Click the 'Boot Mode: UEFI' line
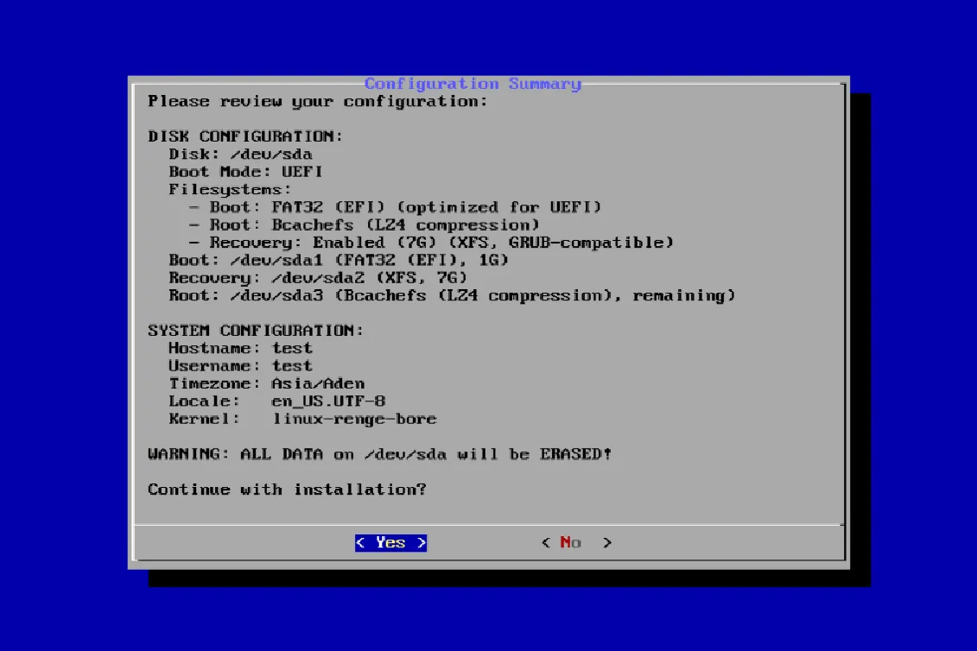The width and height of the screenshot is (977, 651). click(x=245, y=172)
